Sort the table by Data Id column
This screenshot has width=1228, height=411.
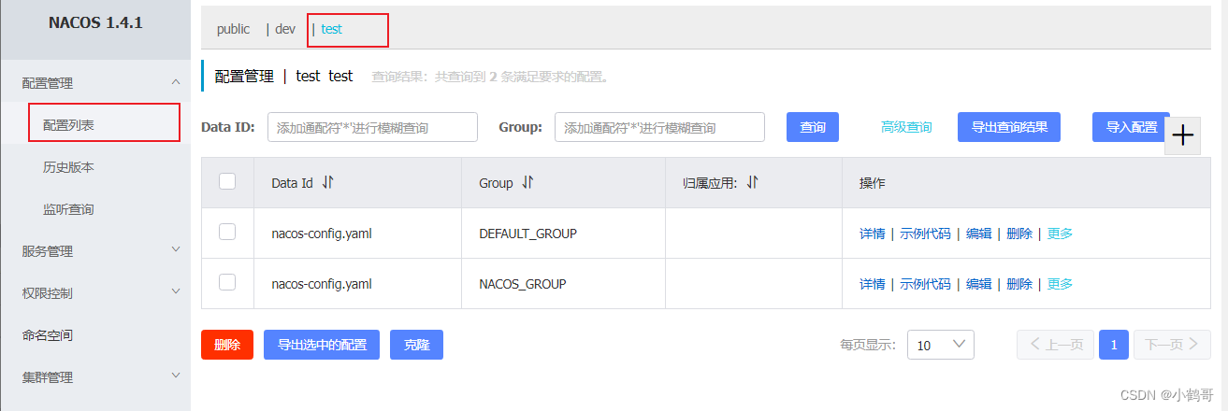pos(327,183)
